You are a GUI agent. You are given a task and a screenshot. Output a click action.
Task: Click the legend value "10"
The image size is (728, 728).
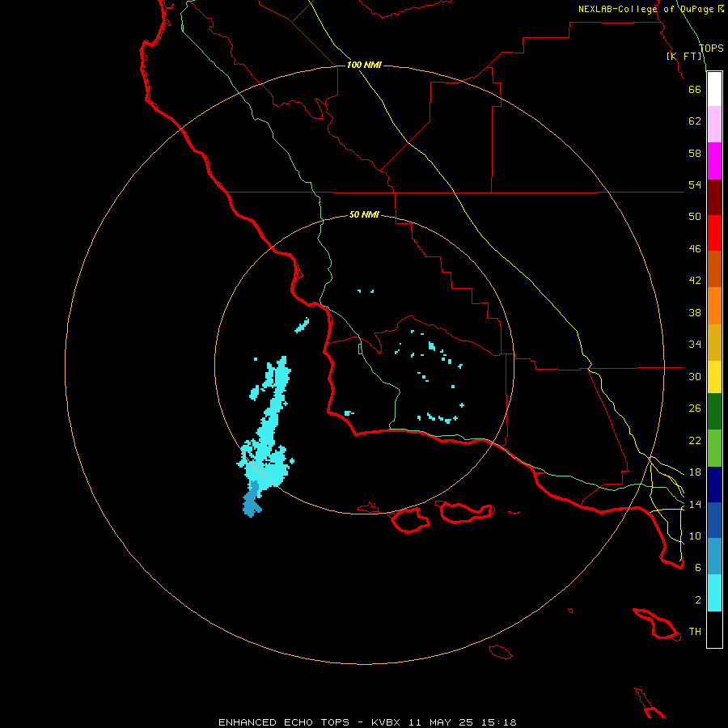(x=695, y=535)
